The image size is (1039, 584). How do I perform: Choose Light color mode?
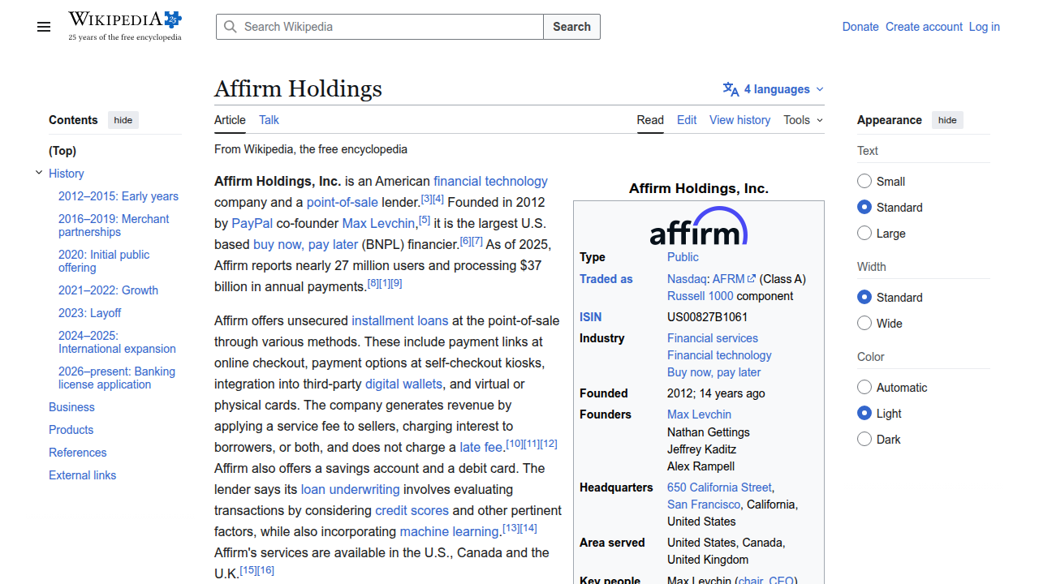[x=864, y=413]
